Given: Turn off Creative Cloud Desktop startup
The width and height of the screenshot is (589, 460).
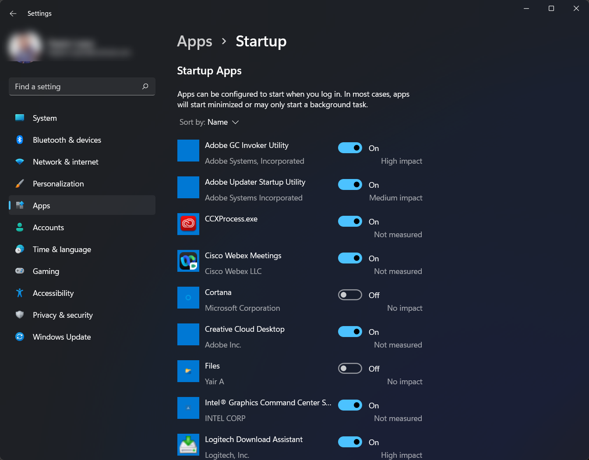Looking at the screenshot, I should coord(350,332).
